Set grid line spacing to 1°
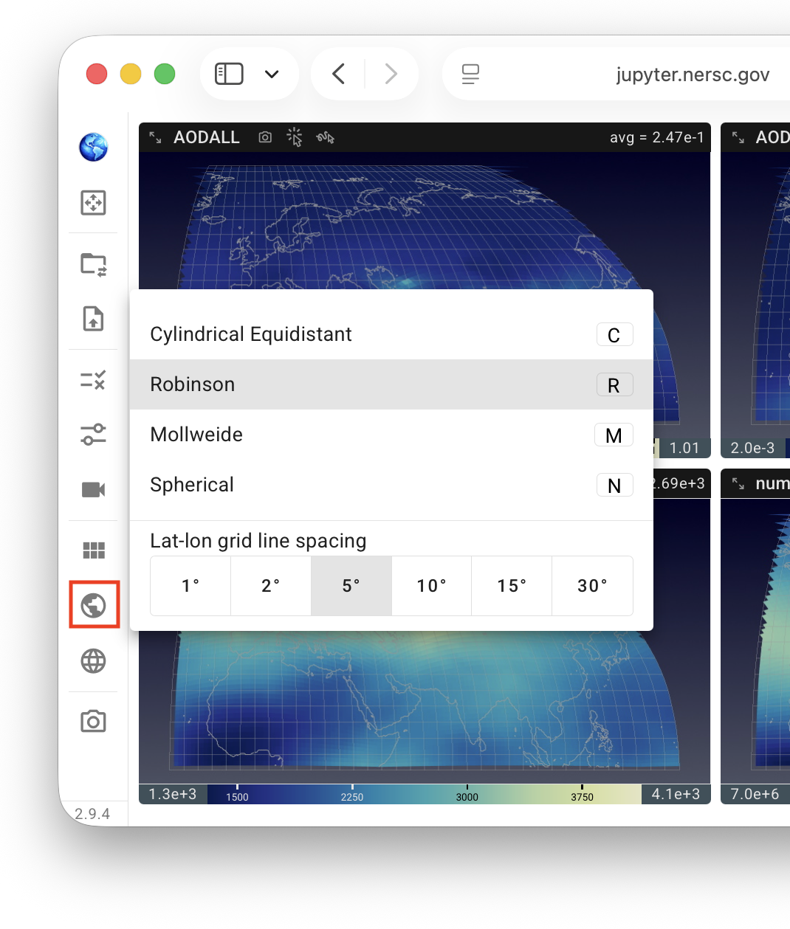Image resolution: width=790 pixels, height=929 pixels. click(190, 586)
